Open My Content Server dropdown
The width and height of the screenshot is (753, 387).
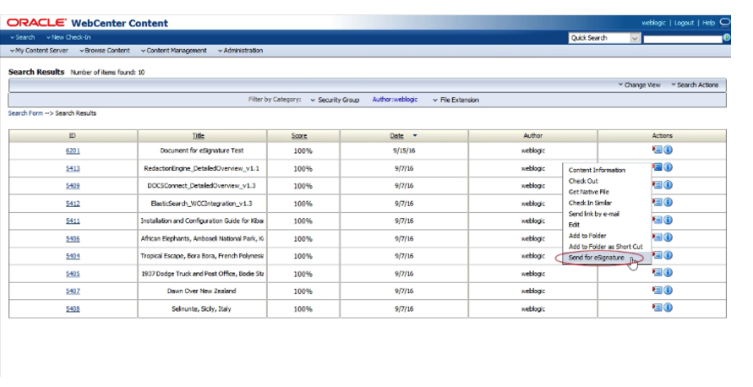point(39,51)
